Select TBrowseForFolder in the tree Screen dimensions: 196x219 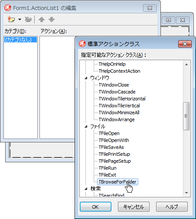point(118,182)
